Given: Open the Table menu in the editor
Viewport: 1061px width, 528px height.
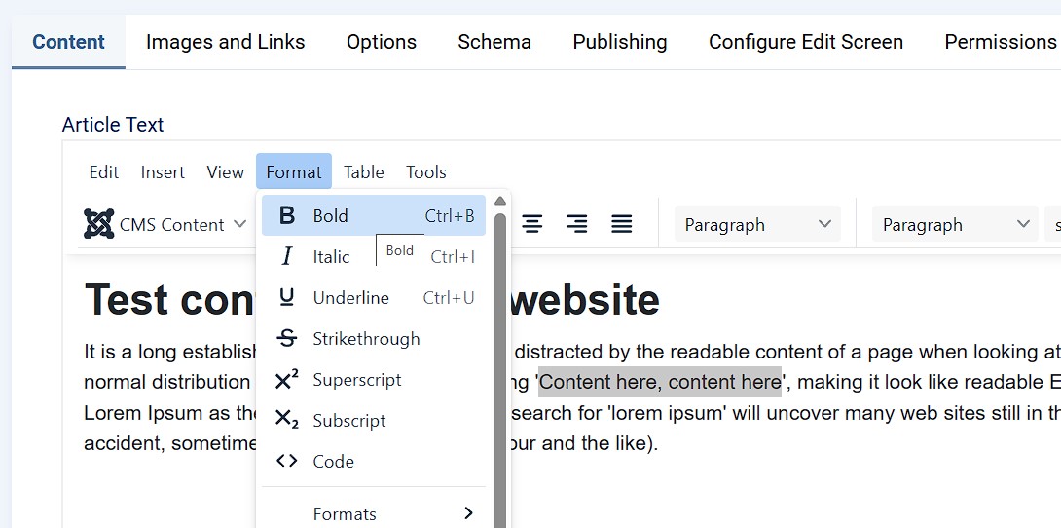Looking at the screenshot, I should [364, 172].
